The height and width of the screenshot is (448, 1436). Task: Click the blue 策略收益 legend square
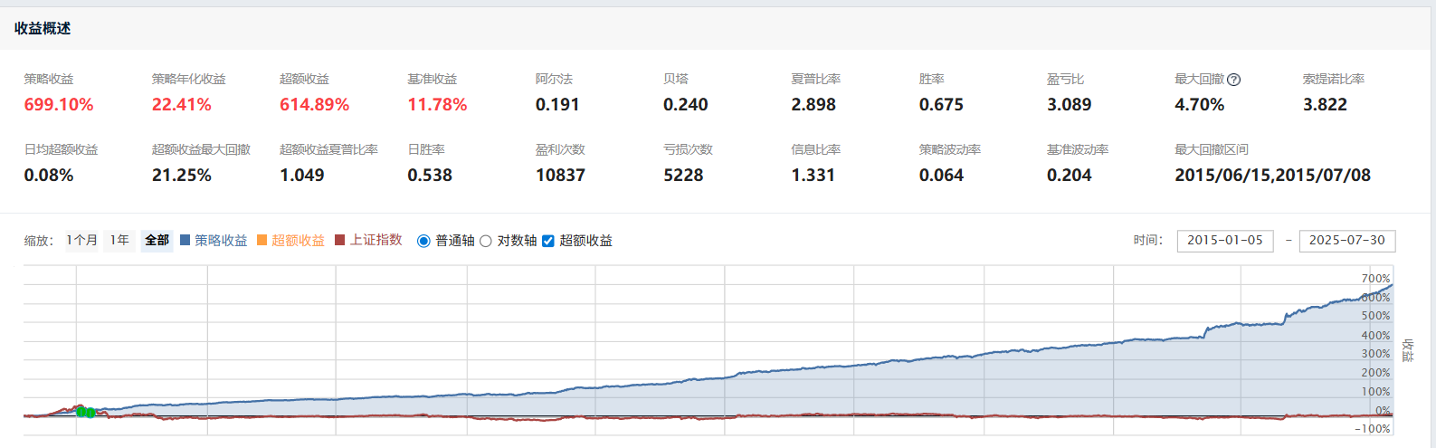click(x=185, y=241)
